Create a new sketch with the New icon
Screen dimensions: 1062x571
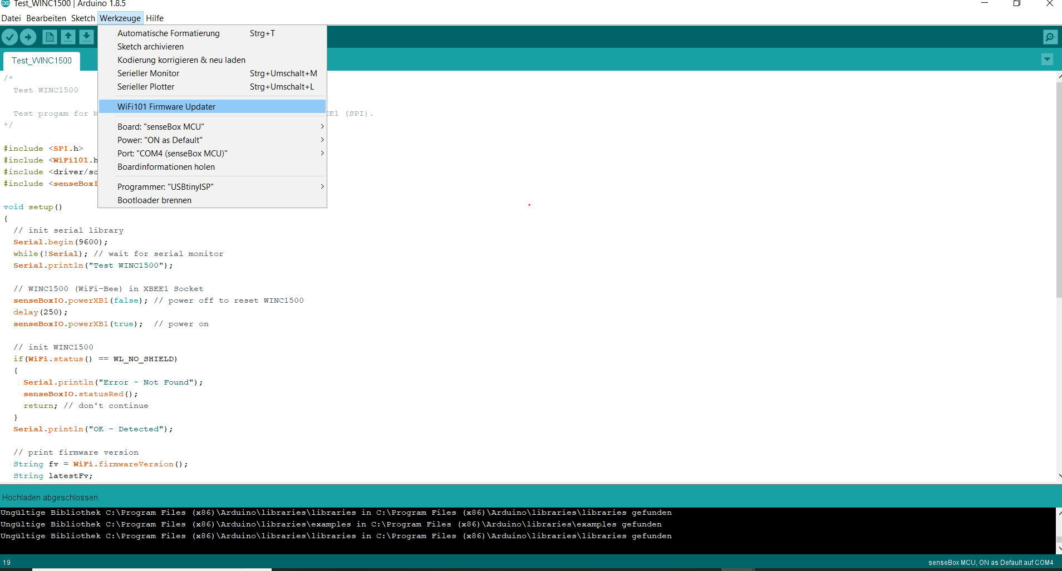[x=50, y=37]
